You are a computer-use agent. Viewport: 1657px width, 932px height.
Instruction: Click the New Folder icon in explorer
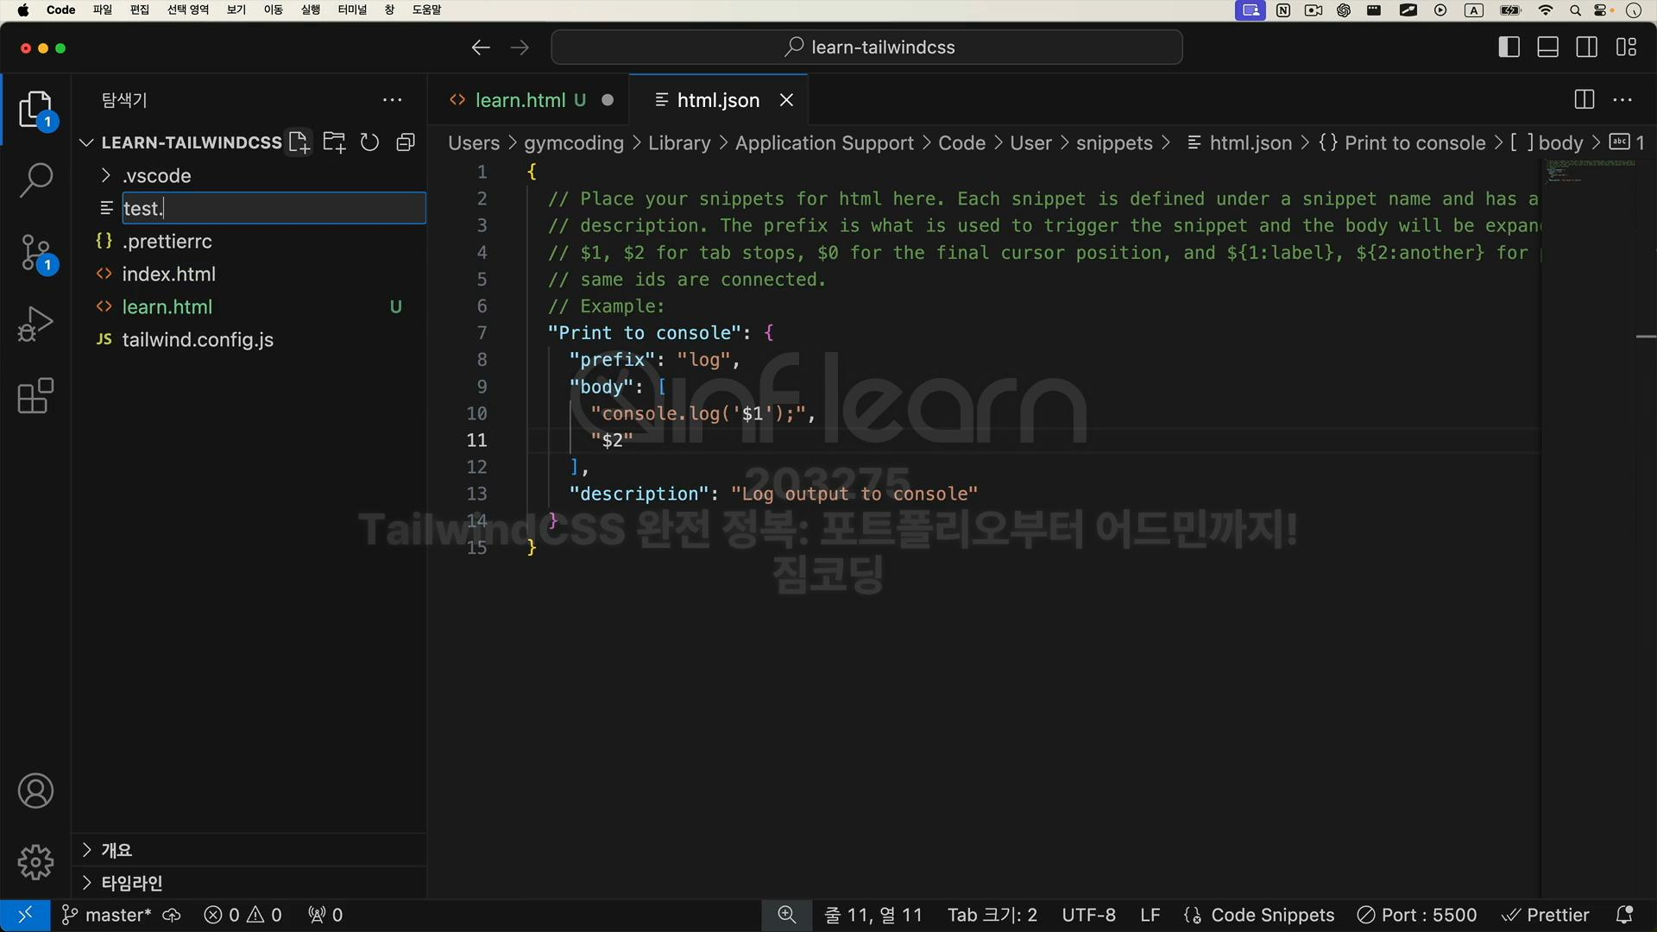pyautogui.click(x=334, y=142)
